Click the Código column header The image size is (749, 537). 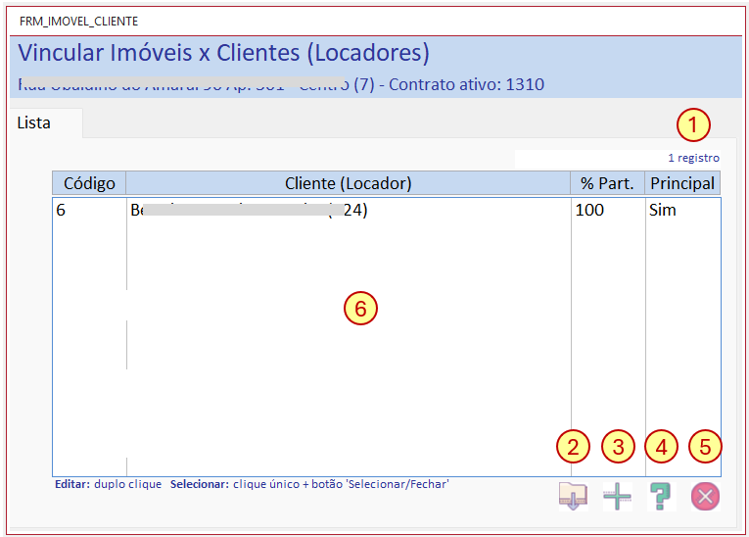[x=89, y=183]
